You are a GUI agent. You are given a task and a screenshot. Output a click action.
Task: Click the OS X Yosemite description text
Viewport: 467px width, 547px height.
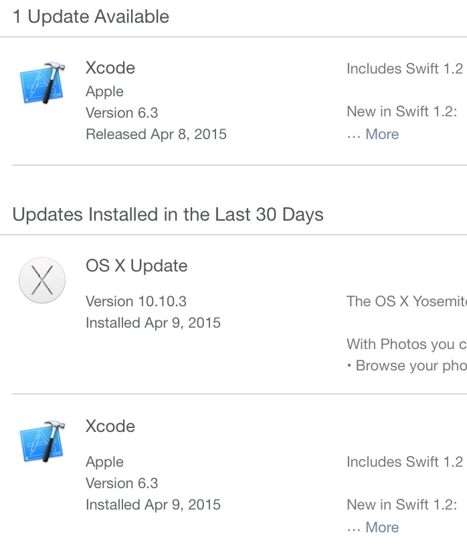[x=405, y=302]
